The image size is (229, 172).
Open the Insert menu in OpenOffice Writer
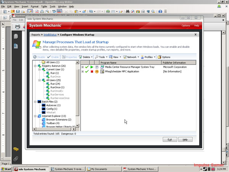click(25, 6)
